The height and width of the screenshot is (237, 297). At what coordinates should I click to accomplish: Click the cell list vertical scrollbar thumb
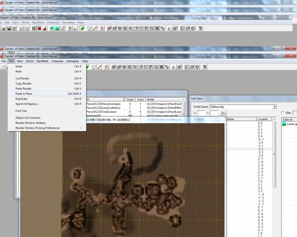coord(274,154)
